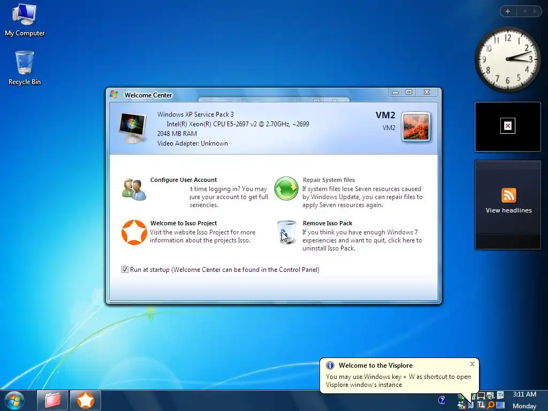Open the Welcome to Isso Project link
Image resolution: width=548 pixels, height=411 pixels.
tap(184, 223)
